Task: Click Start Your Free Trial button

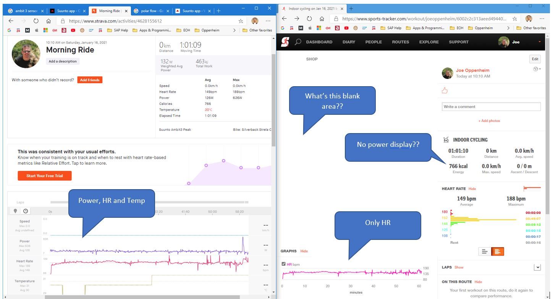Action: point(45,176)
